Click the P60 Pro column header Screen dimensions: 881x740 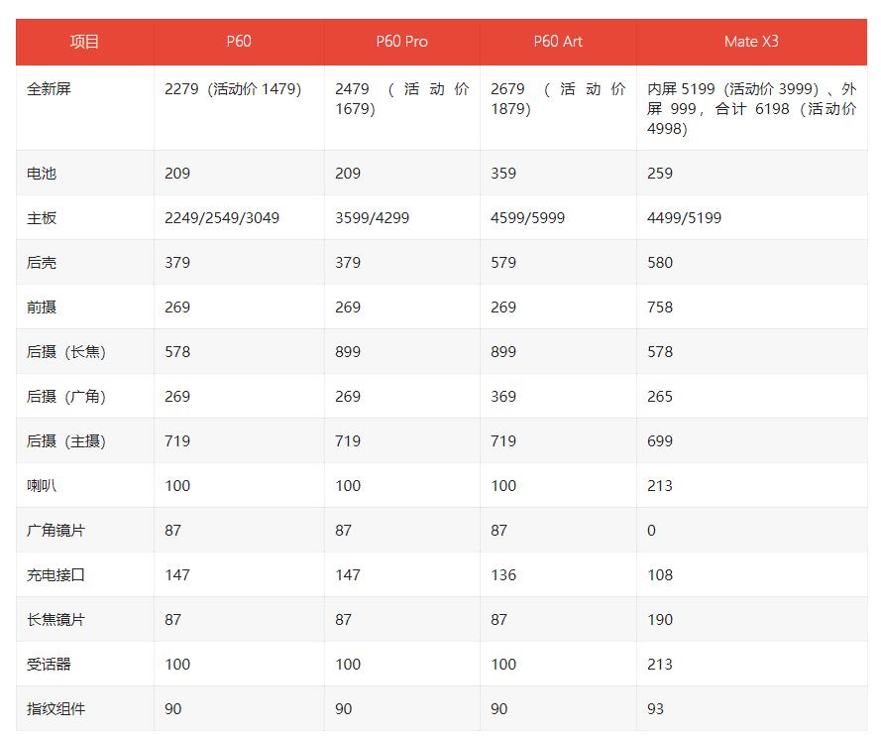click(x=401, y=42)
